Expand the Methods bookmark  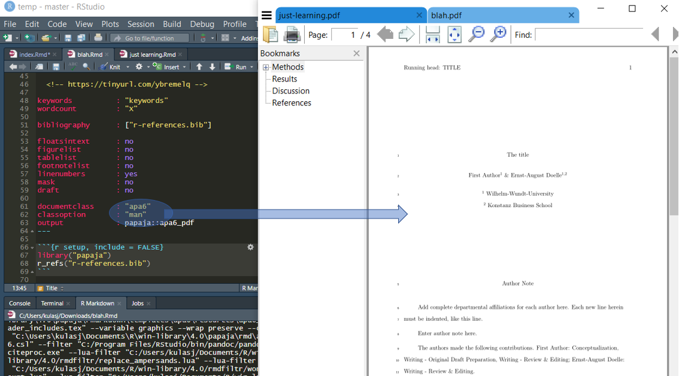[x=266, y=67]
